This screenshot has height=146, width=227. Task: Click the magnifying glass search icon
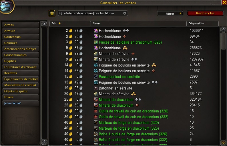61,13
